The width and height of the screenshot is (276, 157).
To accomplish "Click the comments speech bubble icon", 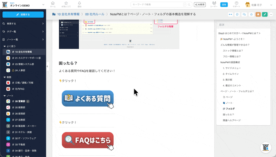I will point(244,14).
